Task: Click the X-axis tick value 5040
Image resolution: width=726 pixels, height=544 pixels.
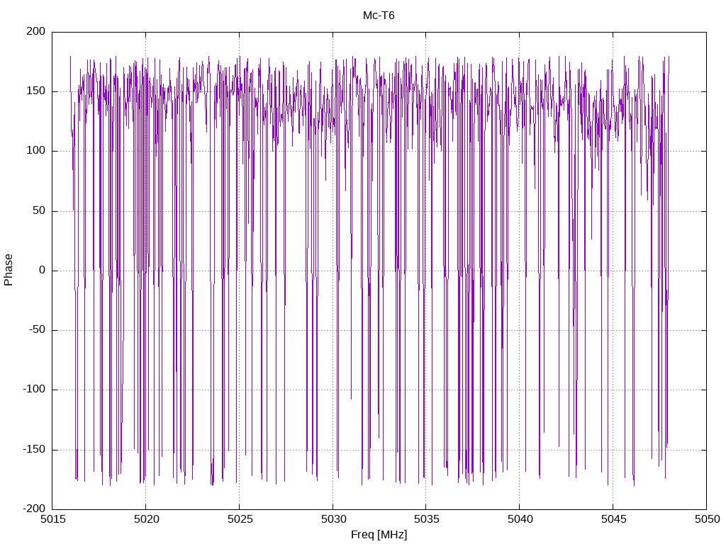Action: point(520,519)
